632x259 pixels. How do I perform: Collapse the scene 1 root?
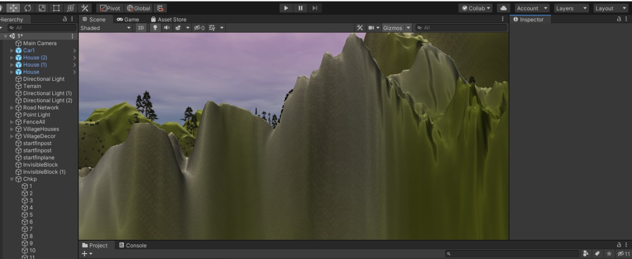(5, 36)
